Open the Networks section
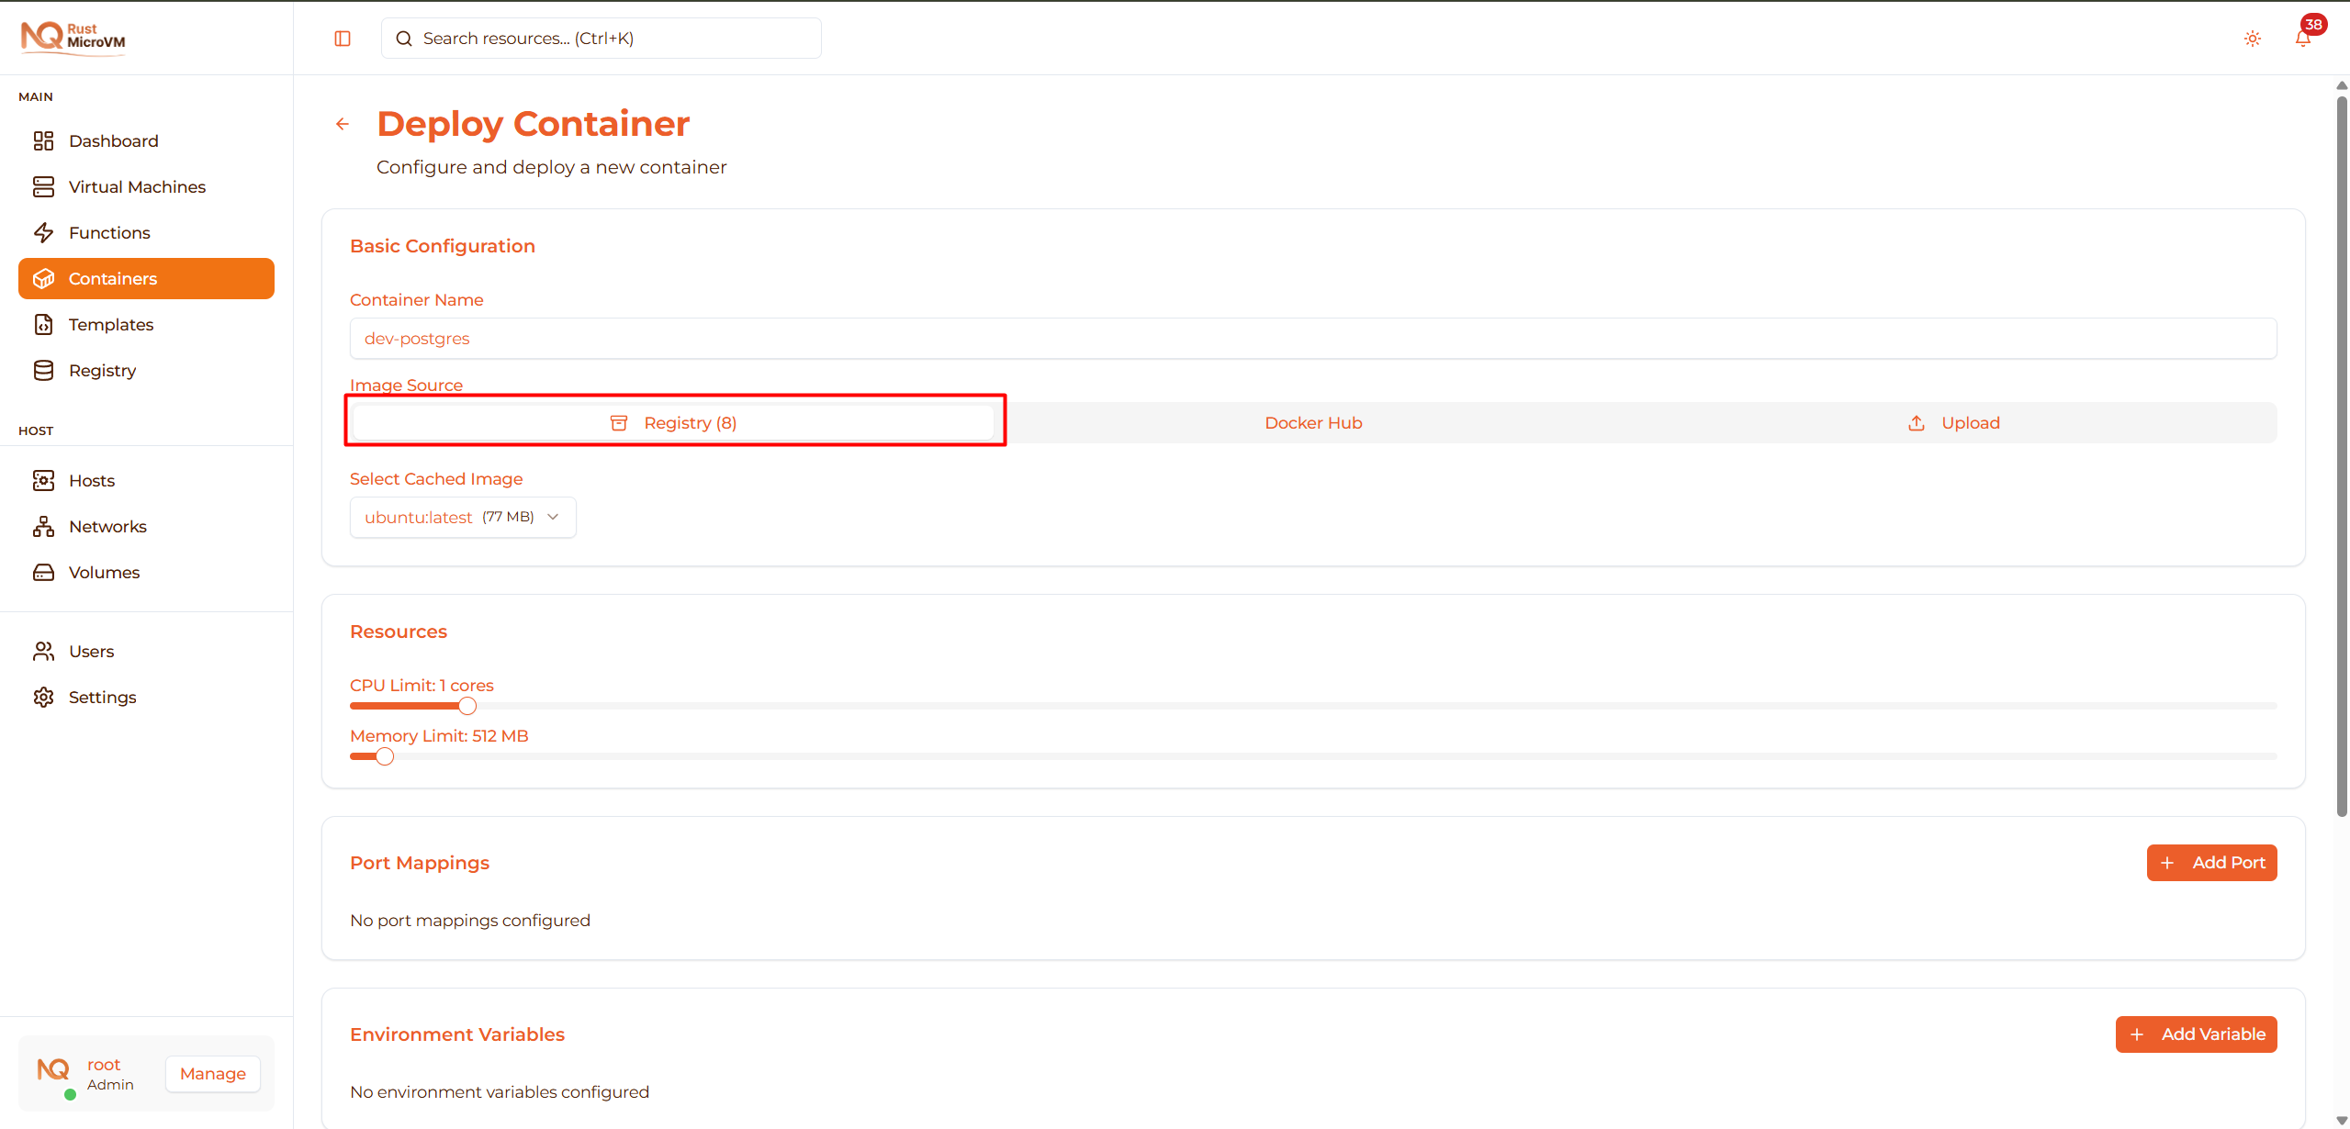The height and width of the screenshot is (1129, 2350). (x=107, y=526)
